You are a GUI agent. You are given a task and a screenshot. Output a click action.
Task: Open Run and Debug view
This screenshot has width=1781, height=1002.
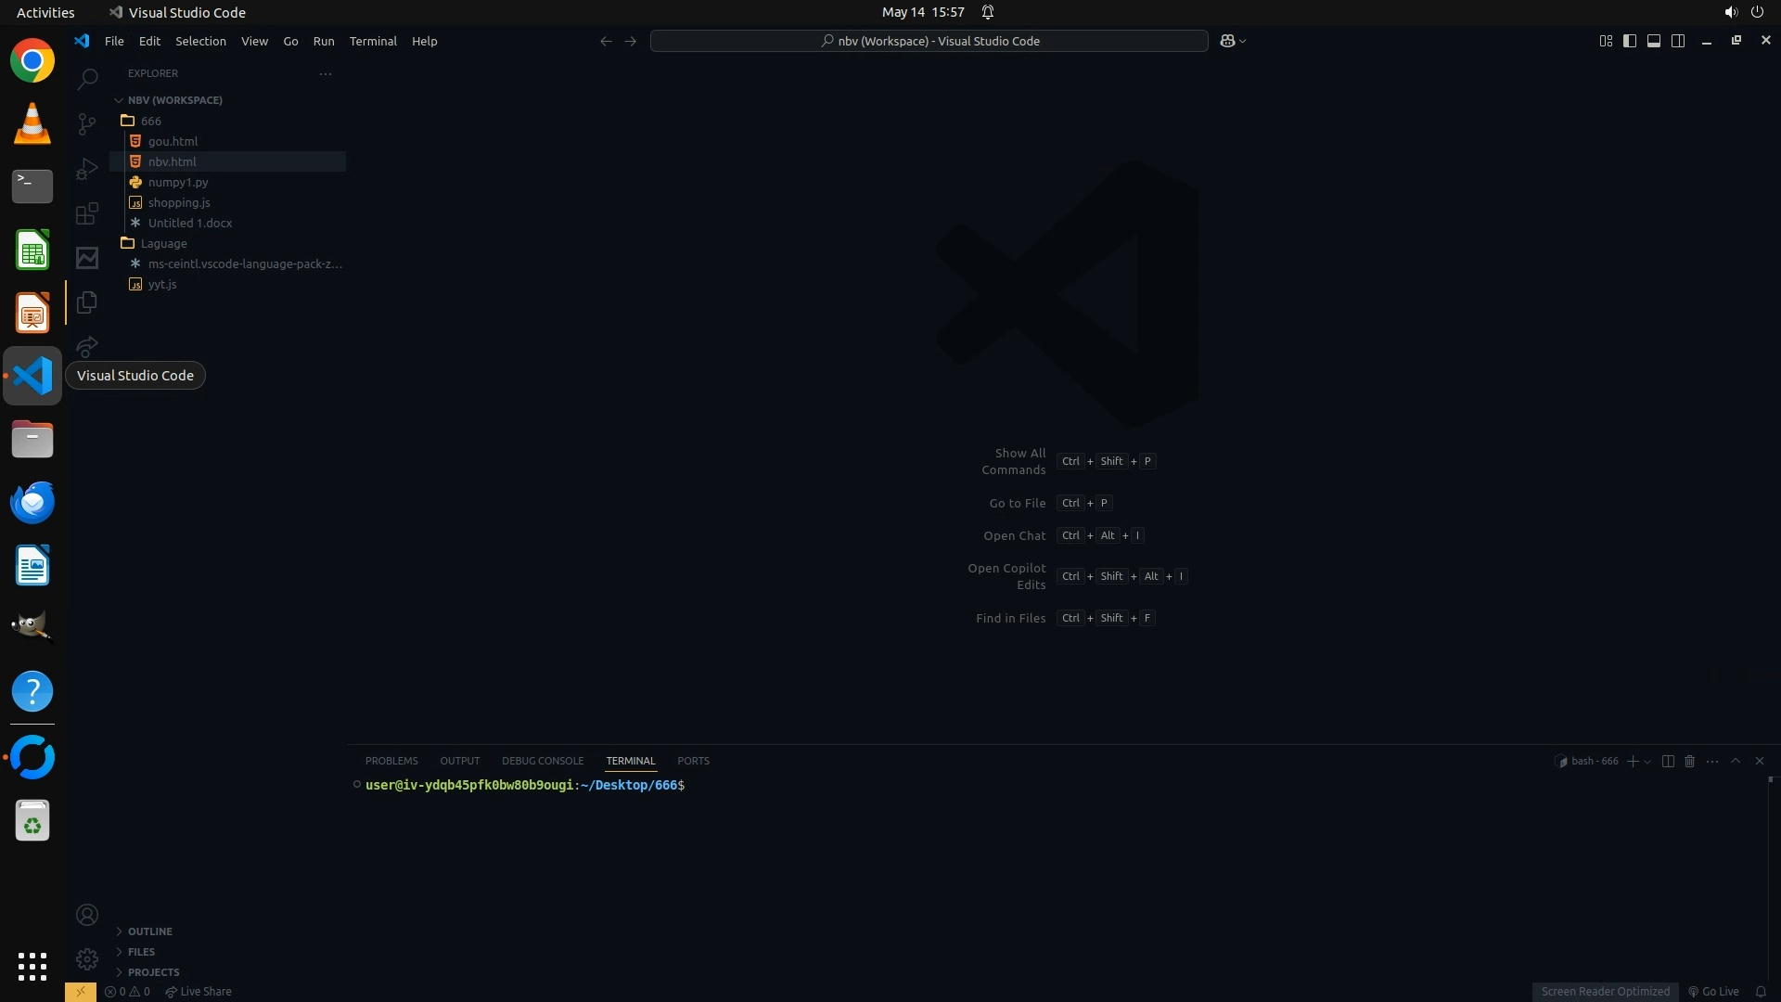87,169
